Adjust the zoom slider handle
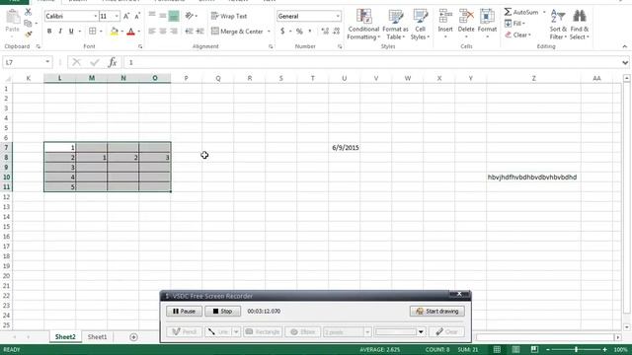The height and width of the screenshot is (355, 632). (x=576, y=349)
